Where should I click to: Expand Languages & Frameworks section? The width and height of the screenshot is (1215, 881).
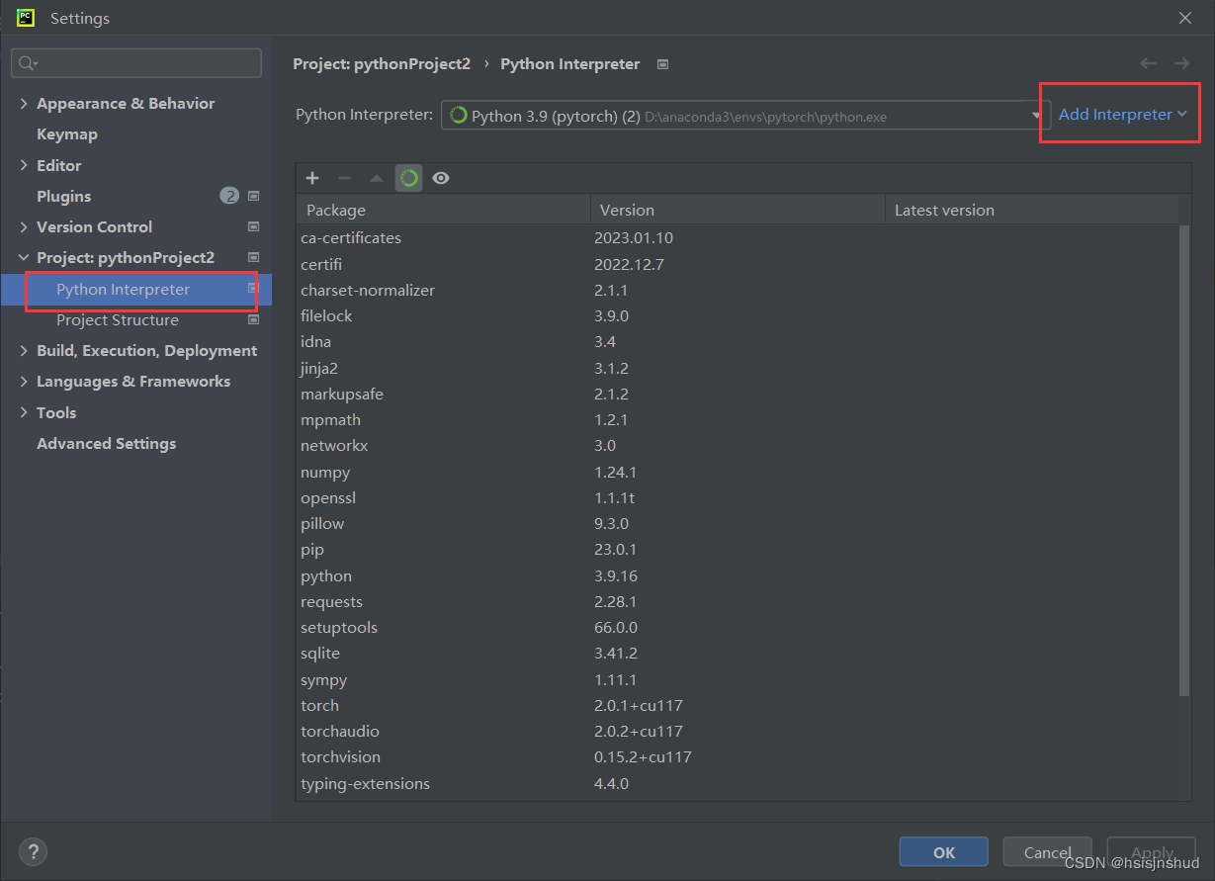click(24, 381)
